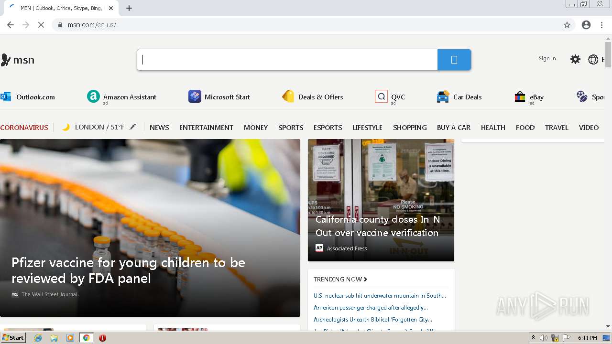
Task: Open the CORONAVIRUS section
Action: coord(24,128)
